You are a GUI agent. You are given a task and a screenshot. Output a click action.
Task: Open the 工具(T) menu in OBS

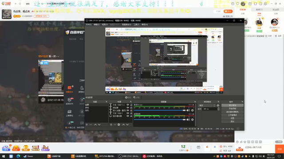tap(136, 25)
